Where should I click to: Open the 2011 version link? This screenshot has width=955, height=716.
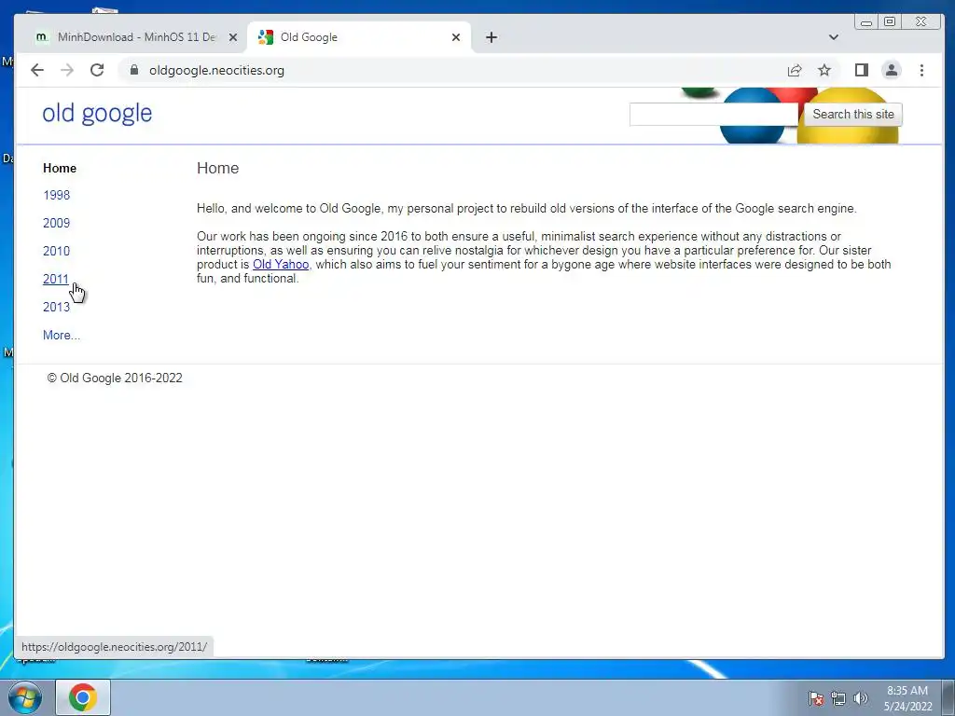click(x=56, y=279)
